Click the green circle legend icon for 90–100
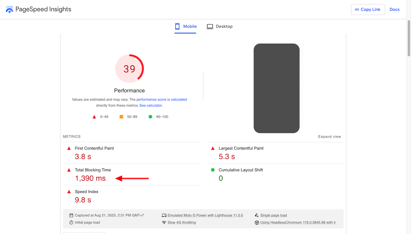Screen dimensions: 411x234 click(x=150, y=117)
